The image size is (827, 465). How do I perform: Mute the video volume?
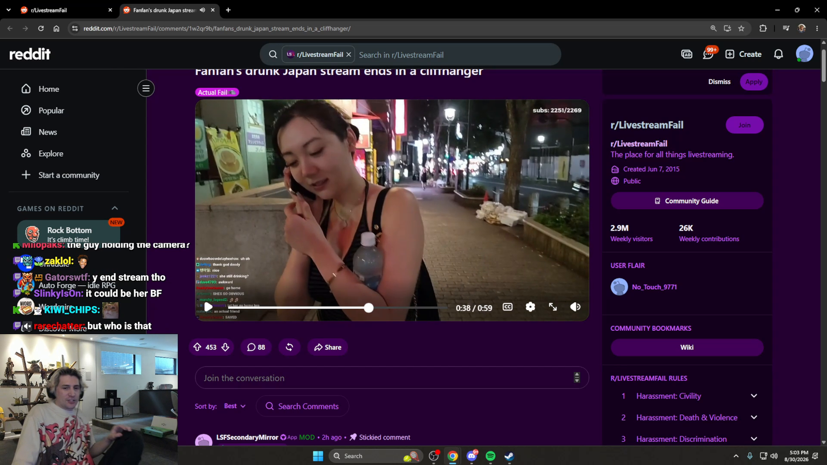(575, 307)
